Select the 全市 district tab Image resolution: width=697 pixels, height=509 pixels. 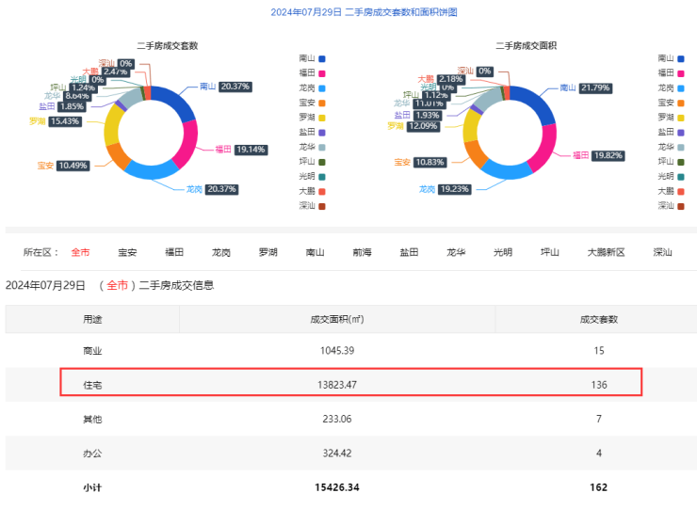[80, 252]
